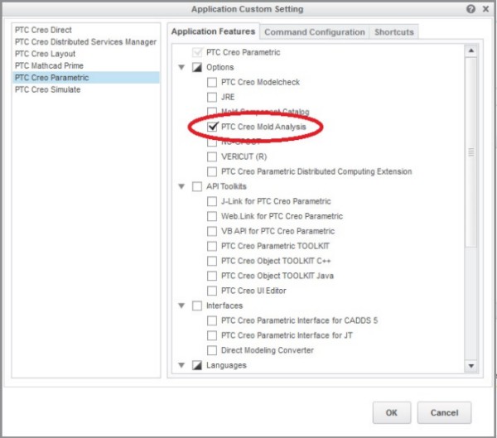Collapse the Languages group
Viewport: 497px width, 438px height.
click(x=181, y=365)
